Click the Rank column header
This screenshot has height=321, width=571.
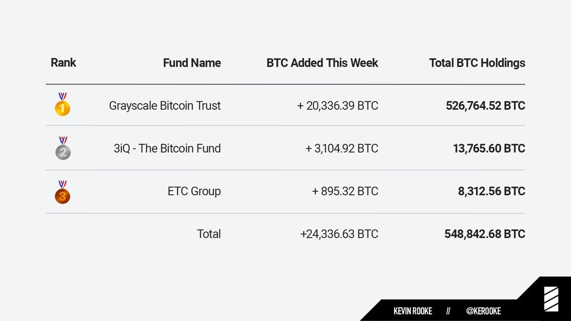click(64, 63)
